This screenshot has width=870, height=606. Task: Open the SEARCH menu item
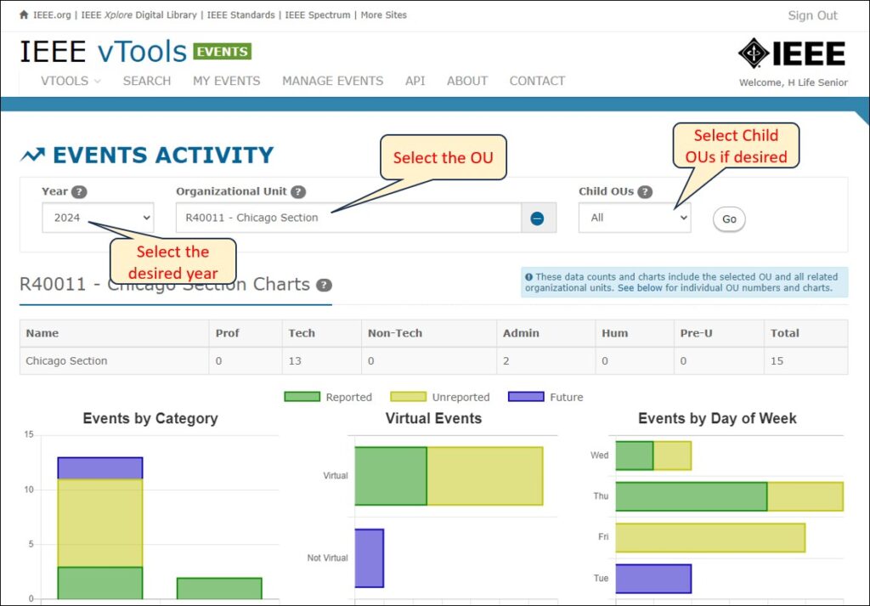(147, 81)
